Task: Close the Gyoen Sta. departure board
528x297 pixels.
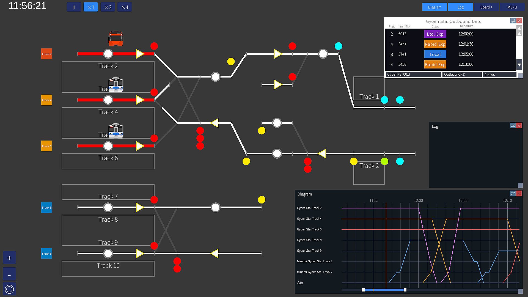Action: click(519, 21)
